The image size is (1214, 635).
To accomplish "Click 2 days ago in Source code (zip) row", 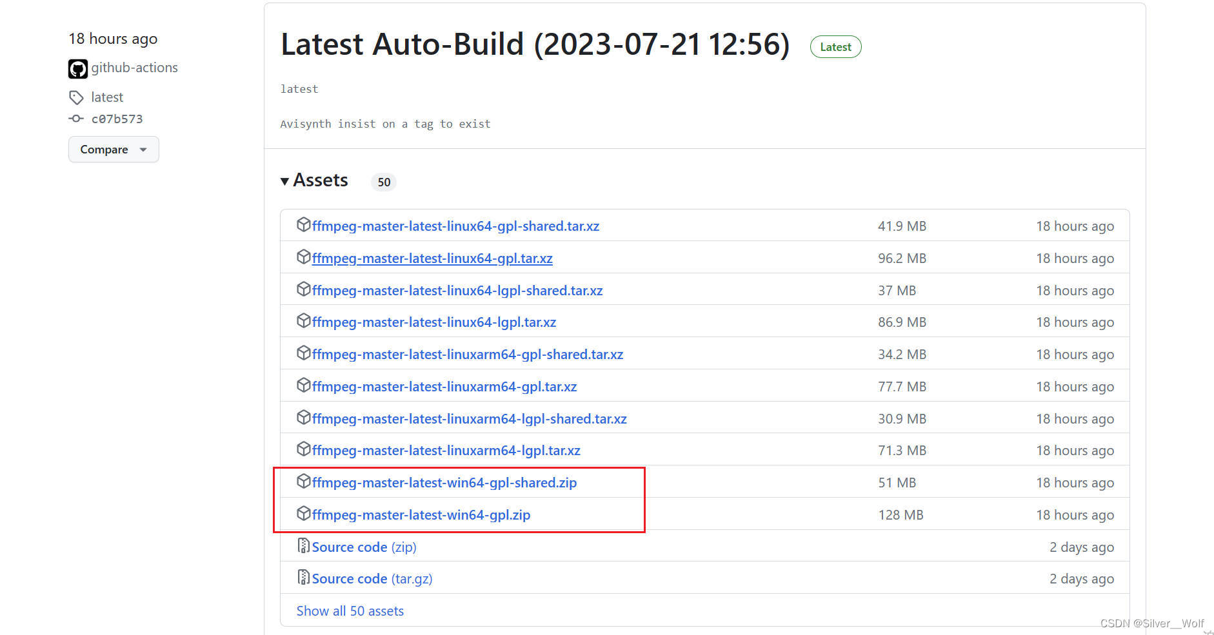I will (1082, 547).
